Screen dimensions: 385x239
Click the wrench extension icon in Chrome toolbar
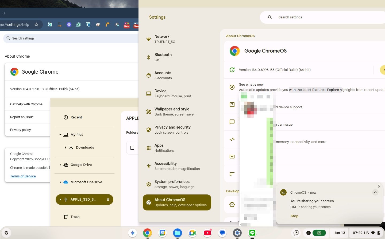click(117, 25)
